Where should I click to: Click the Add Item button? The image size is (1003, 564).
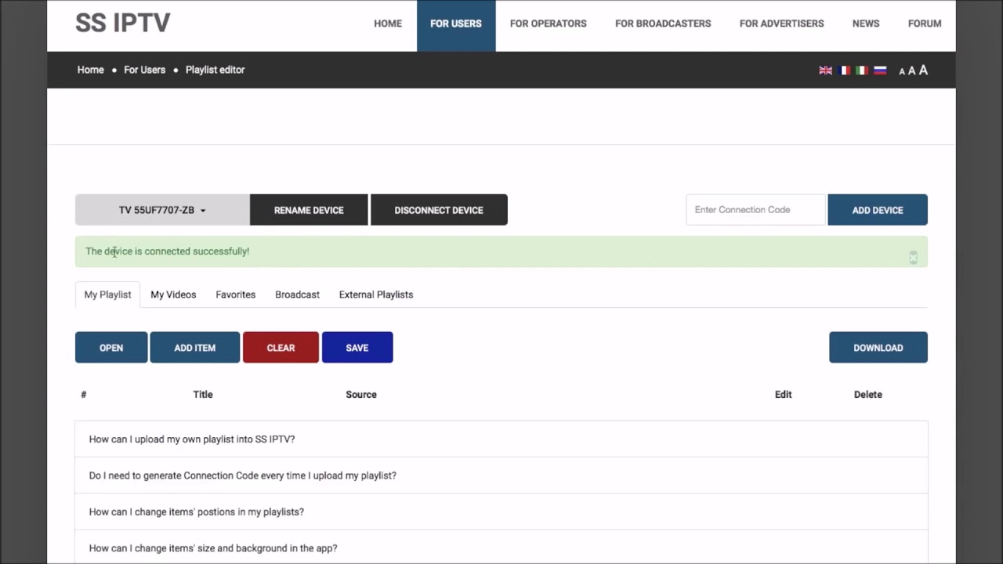(x=195, y=348)
